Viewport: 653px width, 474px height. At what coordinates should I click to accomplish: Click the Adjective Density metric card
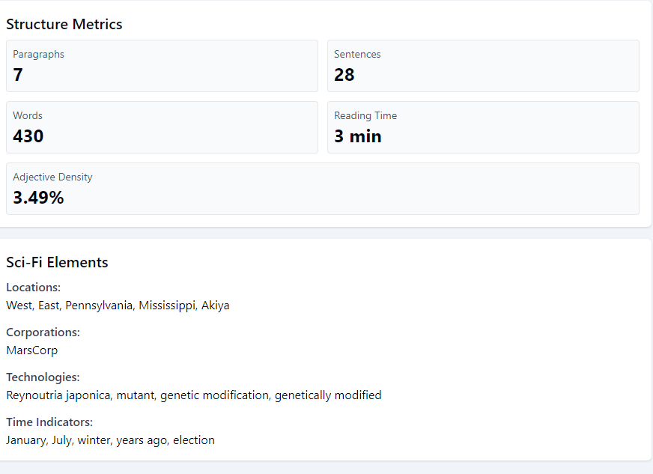click(322, 189)
